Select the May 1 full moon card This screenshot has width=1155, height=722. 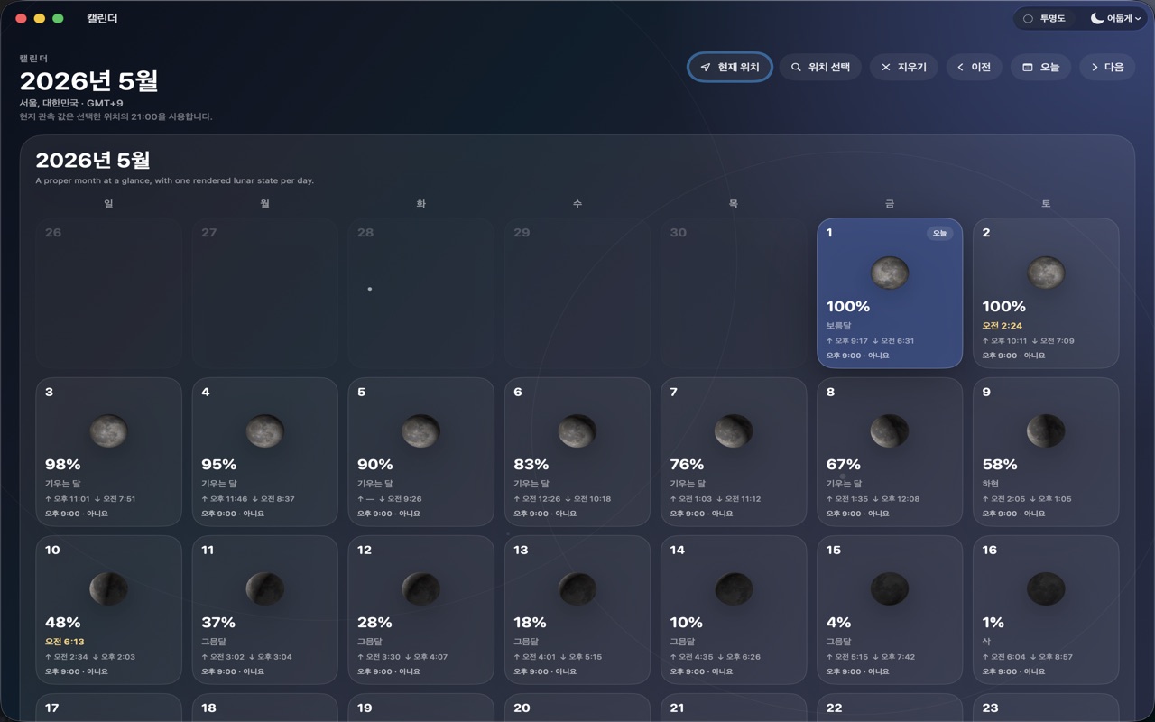(x=890, y=293)
